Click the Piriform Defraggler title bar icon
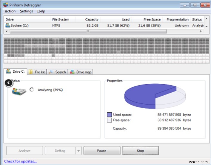The height and width of the screenshot is (165, 211). [x=6, y=5]
